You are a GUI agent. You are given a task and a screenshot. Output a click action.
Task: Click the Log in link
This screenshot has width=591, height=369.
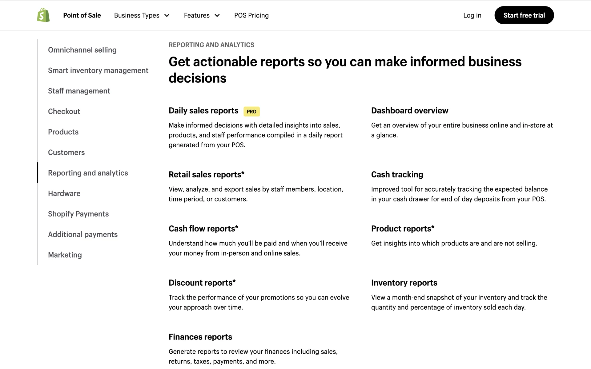(x=472, y=15)
